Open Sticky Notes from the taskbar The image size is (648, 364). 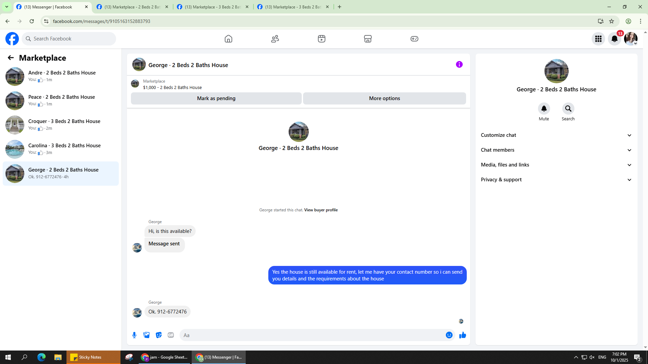point(93,357)
